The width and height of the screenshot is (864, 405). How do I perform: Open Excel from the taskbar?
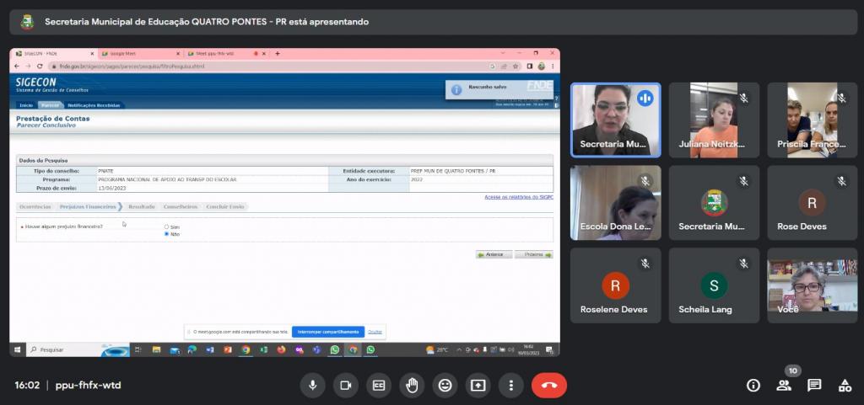click(x=263, y=349)
